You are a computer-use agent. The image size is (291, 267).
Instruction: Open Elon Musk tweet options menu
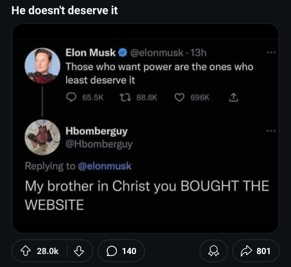[271, 53]
